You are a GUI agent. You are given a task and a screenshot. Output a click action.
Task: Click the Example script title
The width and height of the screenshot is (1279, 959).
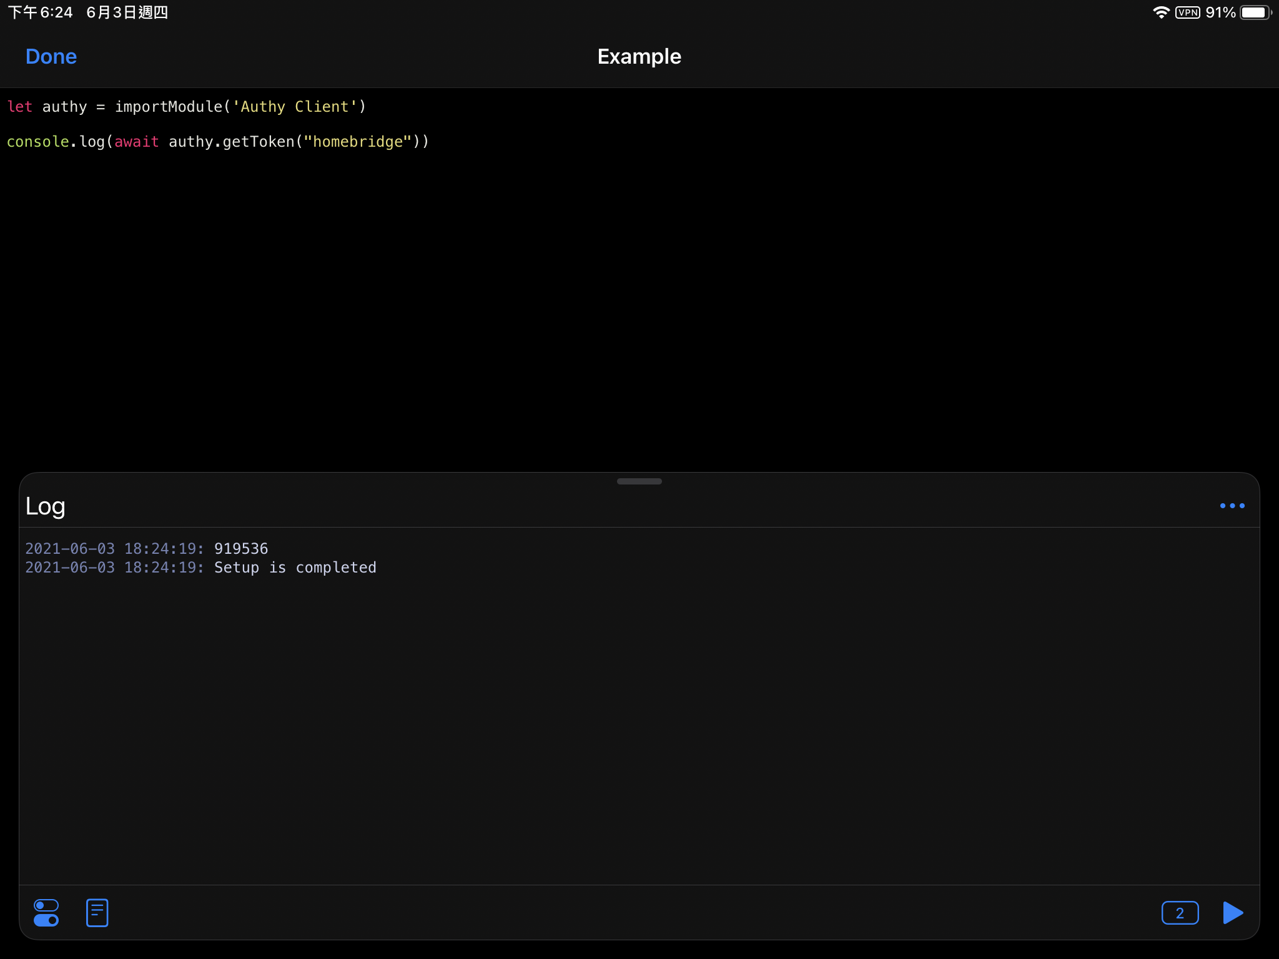(639, 57)
